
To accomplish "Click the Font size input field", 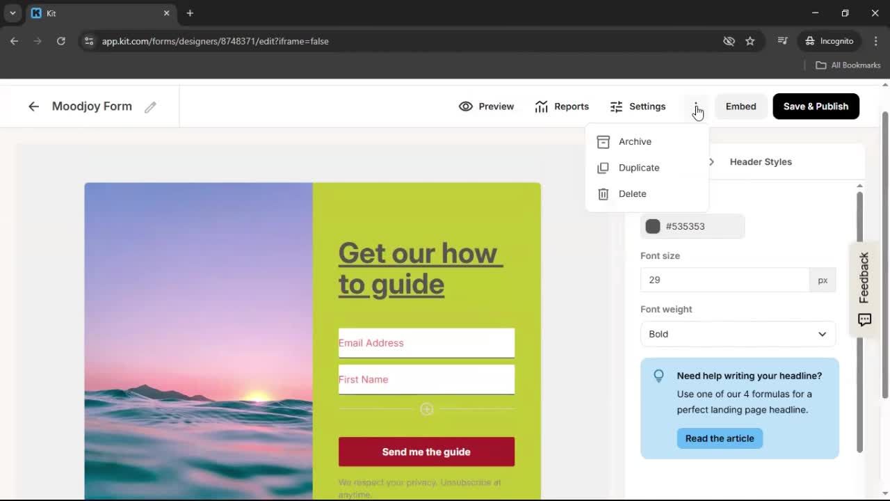I will point(725,280).
